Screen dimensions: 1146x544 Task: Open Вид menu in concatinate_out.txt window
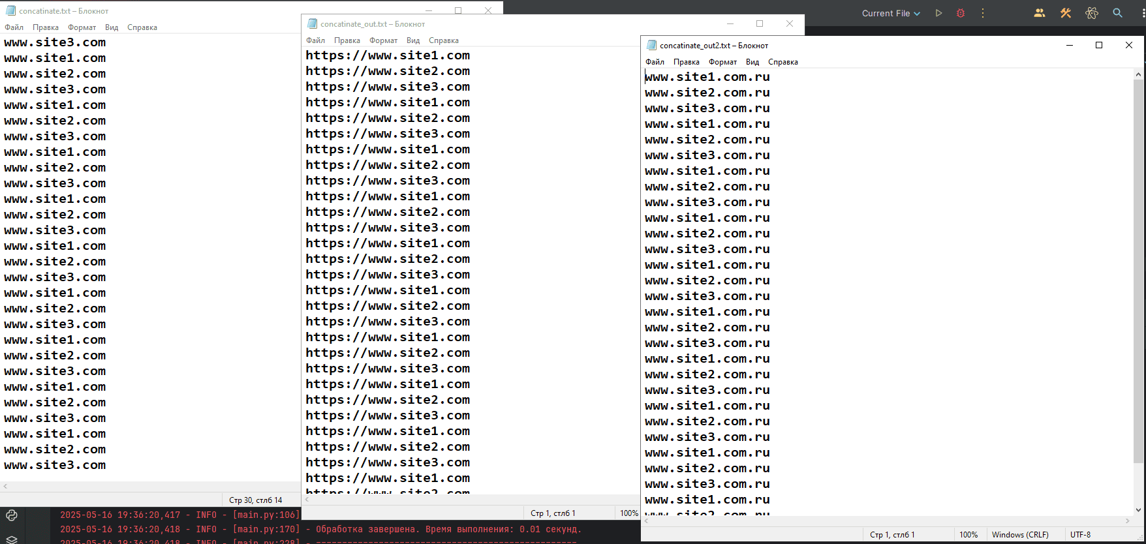[413, 40]
